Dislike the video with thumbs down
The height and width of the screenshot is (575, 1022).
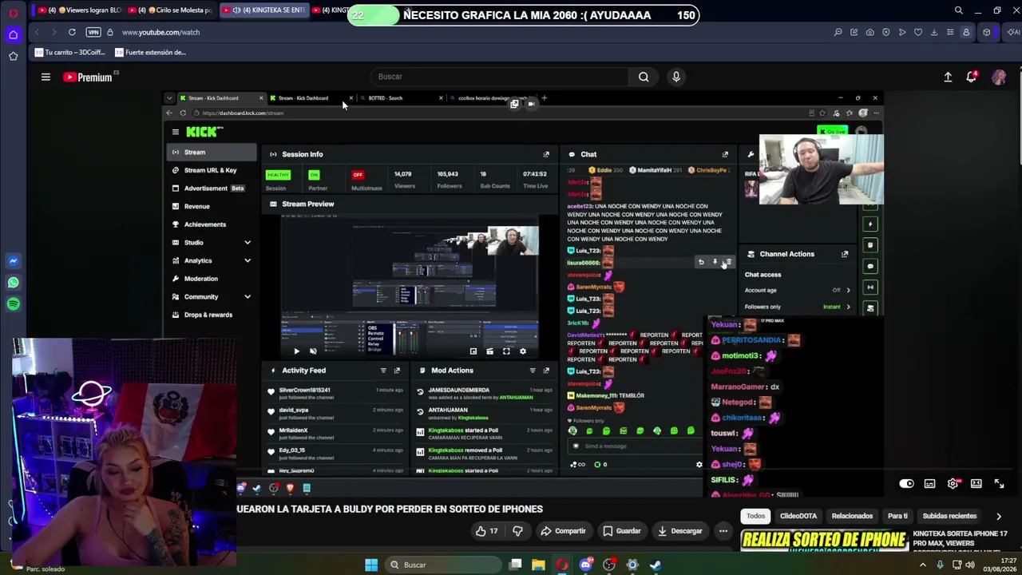point(517,531)
